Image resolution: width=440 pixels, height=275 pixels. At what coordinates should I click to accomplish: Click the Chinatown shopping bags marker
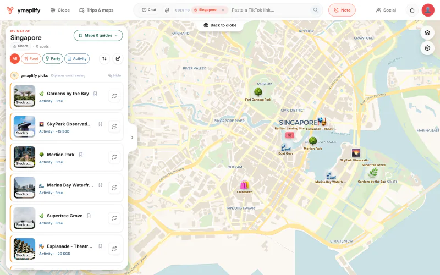244,185
